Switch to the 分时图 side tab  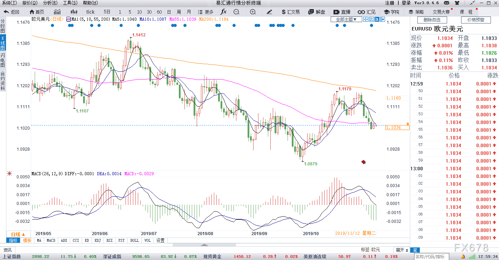click(x=3, y=26)
